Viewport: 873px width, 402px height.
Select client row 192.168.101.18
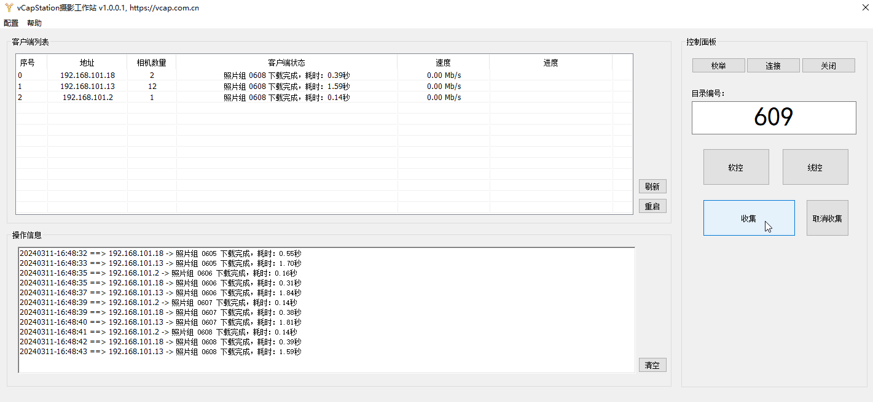click(87, 75)
